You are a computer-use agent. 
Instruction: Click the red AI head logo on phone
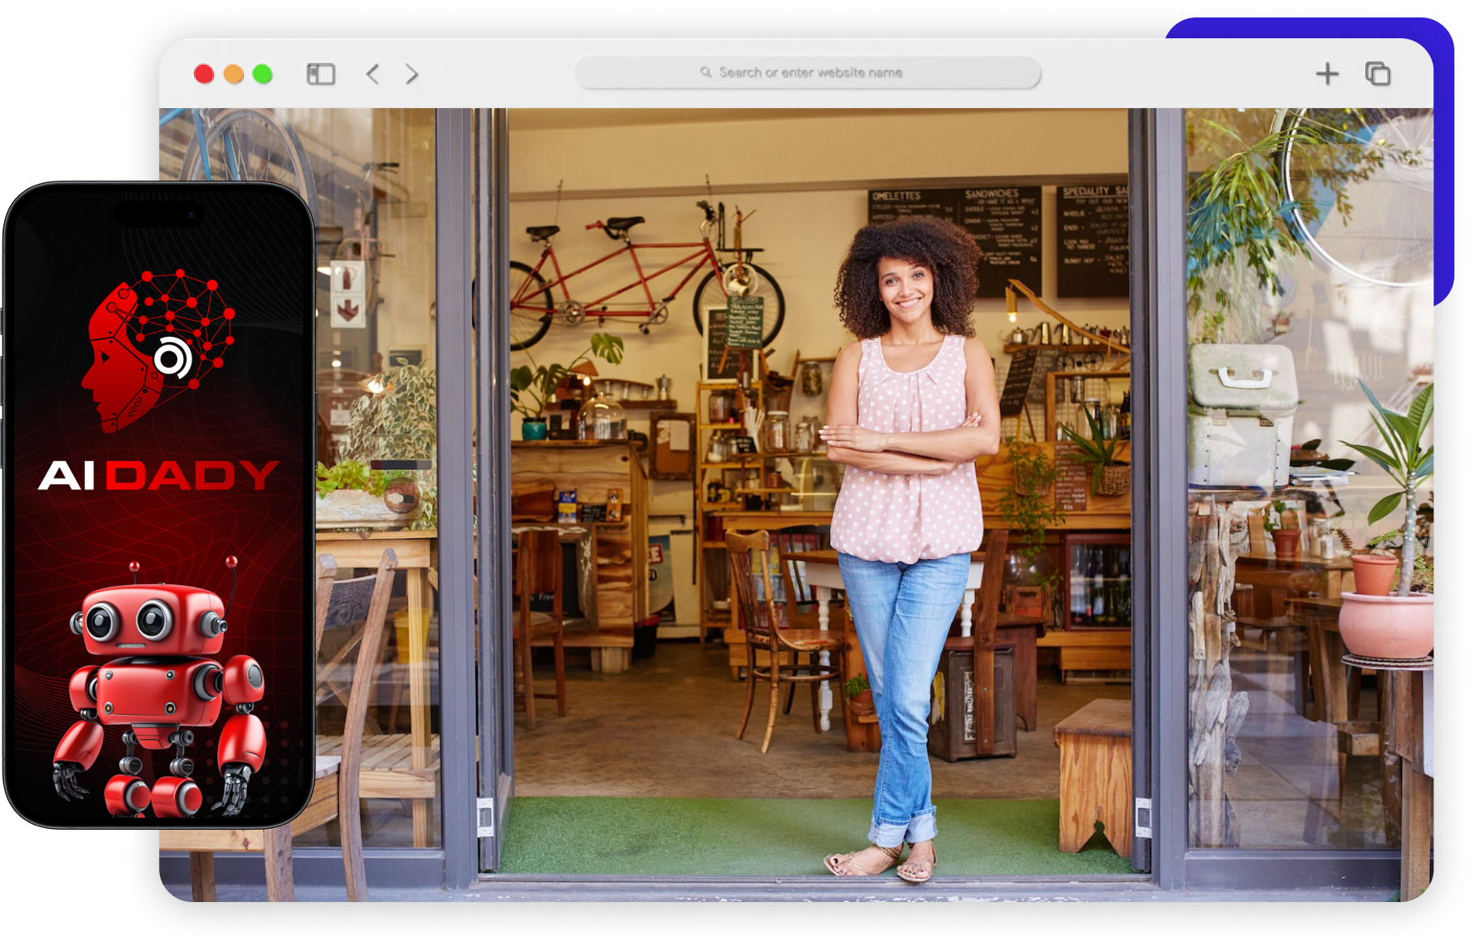pyautogui.click(x=159, y=350)
